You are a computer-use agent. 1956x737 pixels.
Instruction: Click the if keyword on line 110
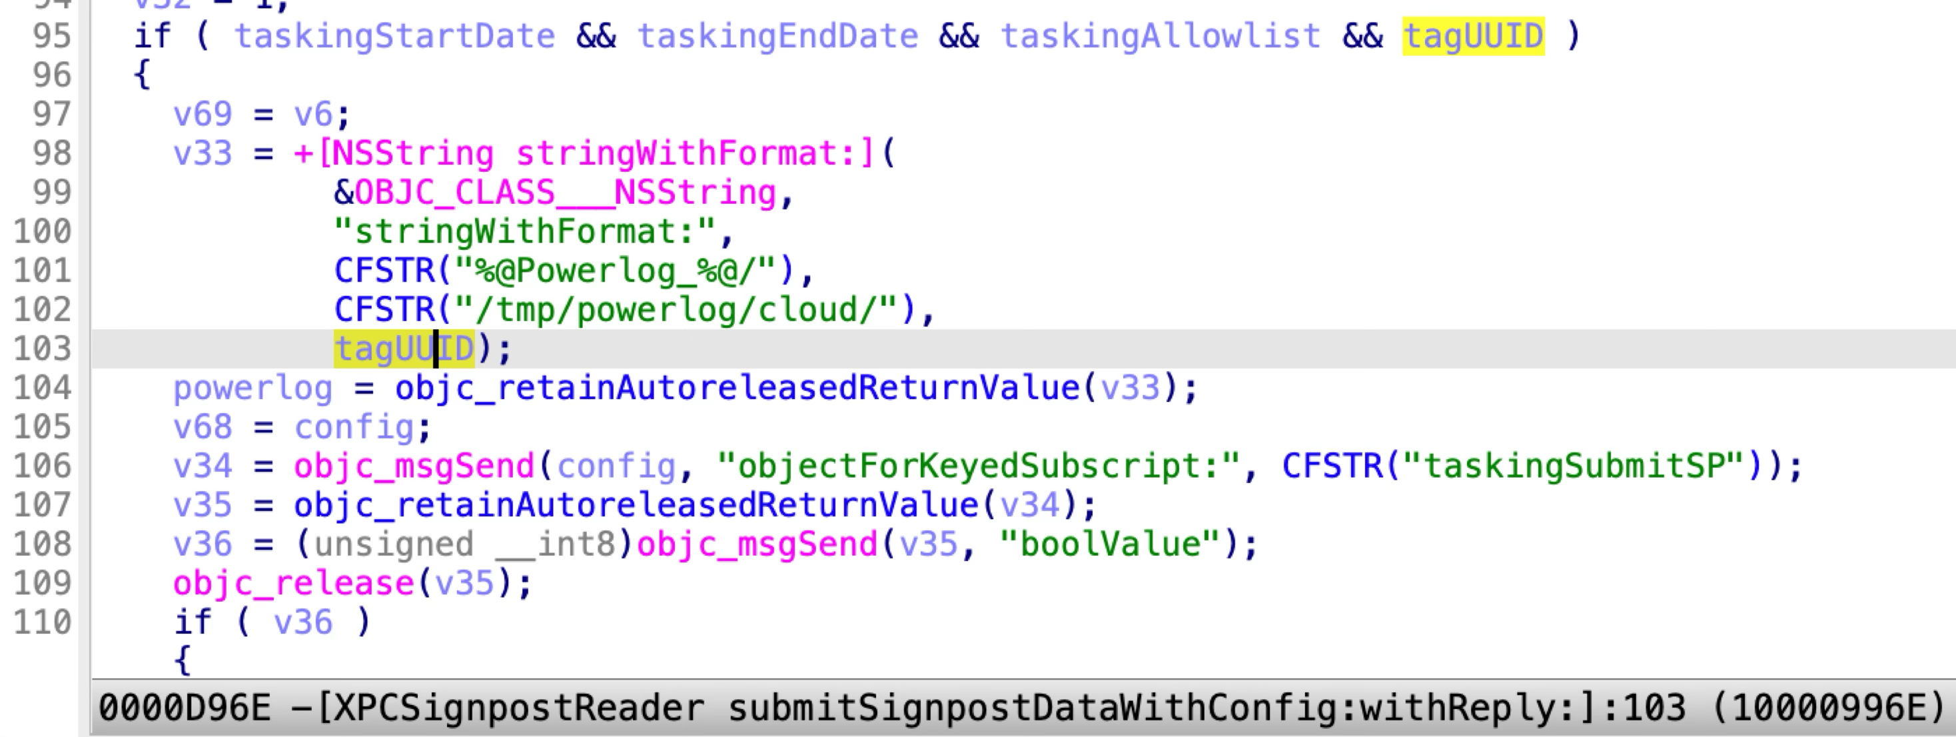coord(192,623)
